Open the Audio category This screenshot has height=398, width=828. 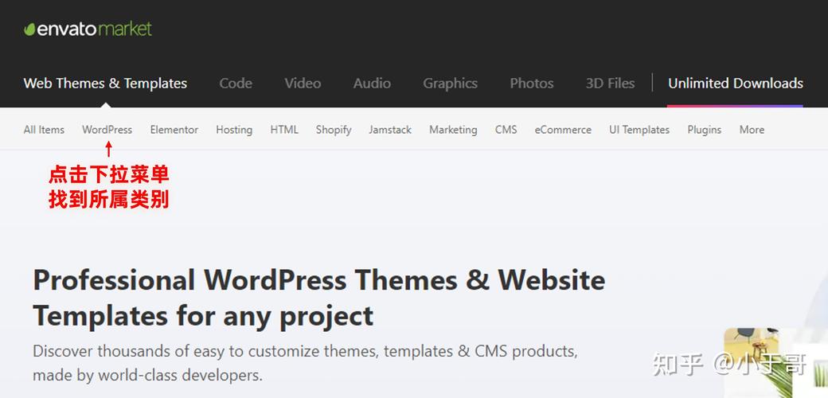click(x=372, y=84)
